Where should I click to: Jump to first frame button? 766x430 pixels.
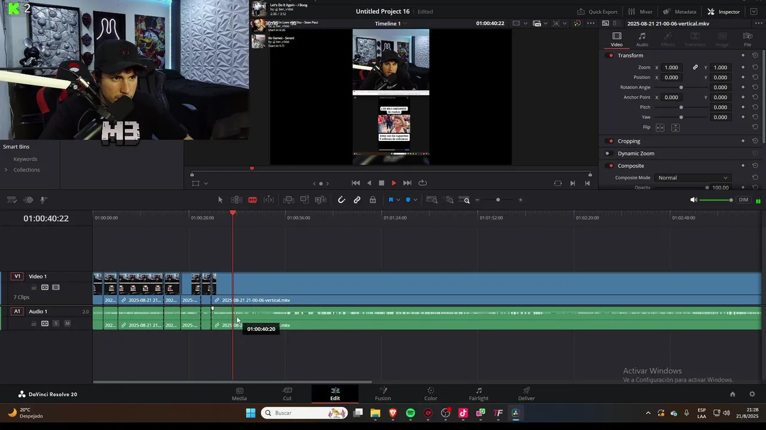click(x=355, y=183)
